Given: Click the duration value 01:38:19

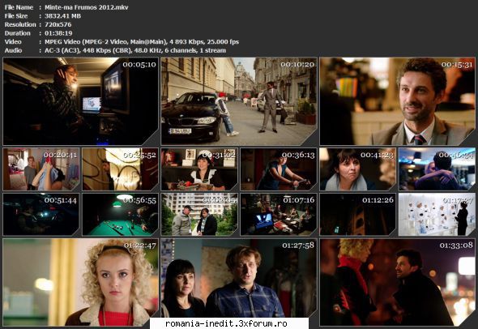Looking at the screenshot, I should click(x=58, y=33).
